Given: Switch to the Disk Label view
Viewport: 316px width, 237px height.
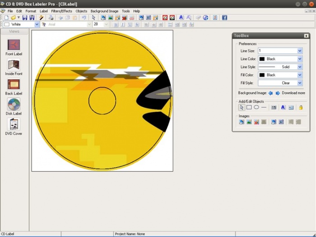Looking at the screenshot, I should 14,105.
